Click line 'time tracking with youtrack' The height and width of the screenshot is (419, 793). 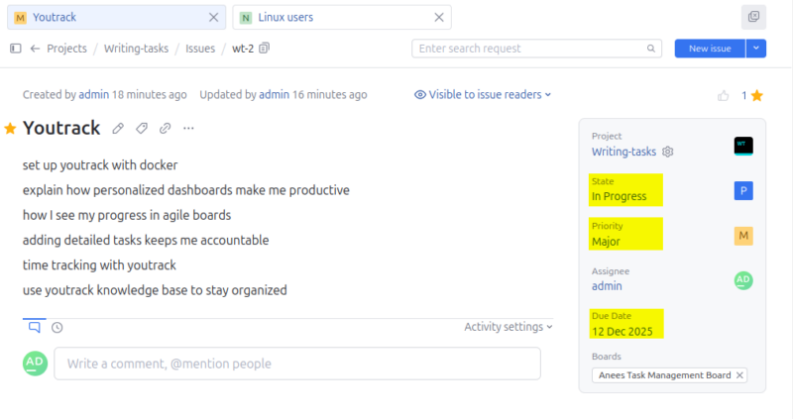[100, 265]
